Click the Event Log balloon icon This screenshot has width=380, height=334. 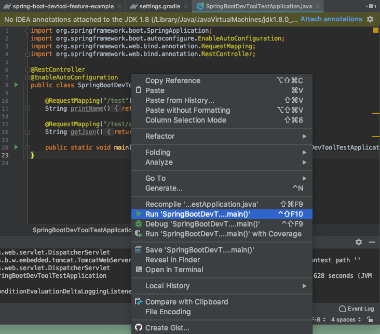(x=342, y=309)
